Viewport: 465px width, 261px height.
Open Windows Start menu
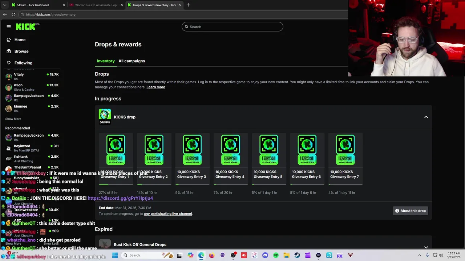(x=115, y=255)
